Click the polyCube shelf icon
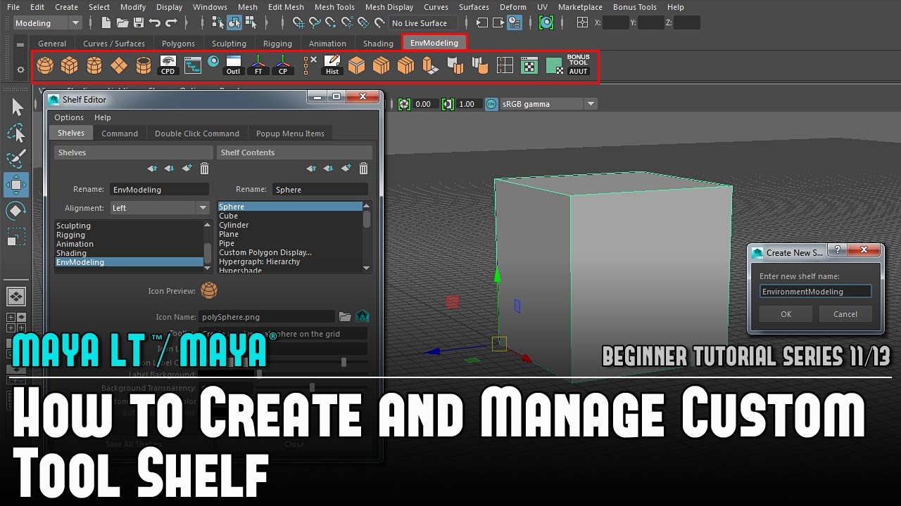The image size is (901, 506). 70,65
